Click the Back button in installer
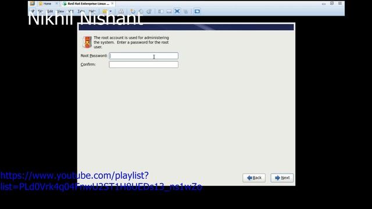 click(x=254, y=178)
